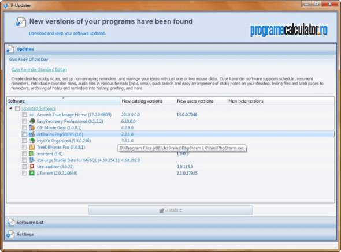Click the TreeDBNotes Pro icon
341x252 pixels.
32,147
